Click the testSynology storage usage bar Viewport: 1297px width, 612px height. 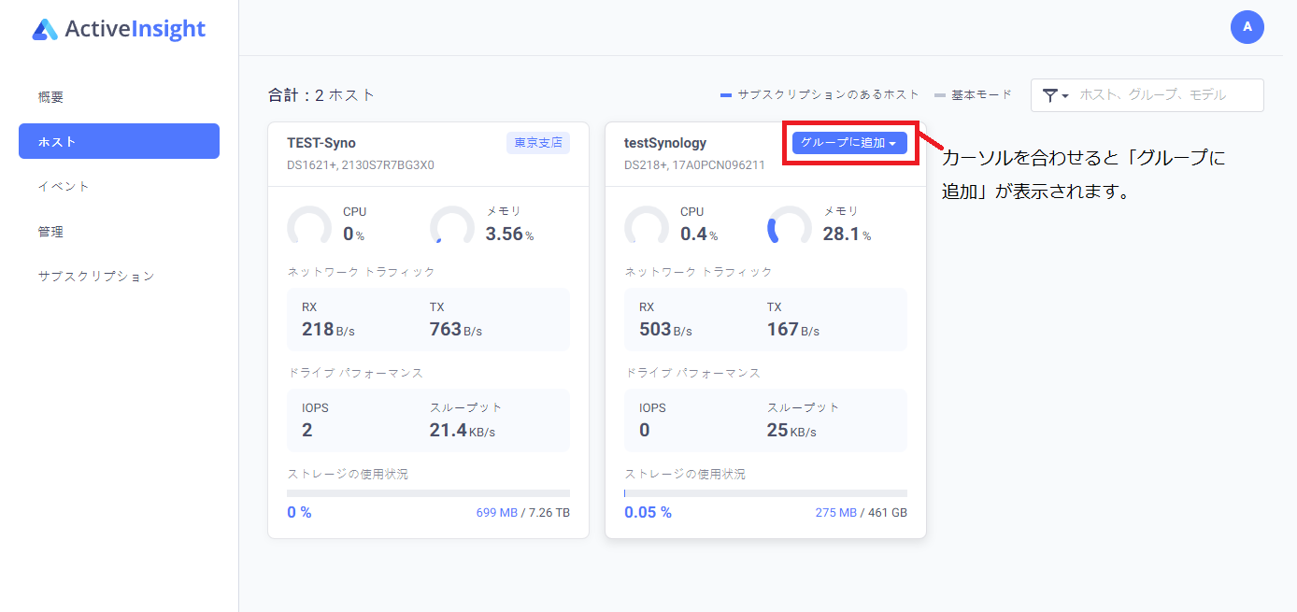tap(765, 493)
